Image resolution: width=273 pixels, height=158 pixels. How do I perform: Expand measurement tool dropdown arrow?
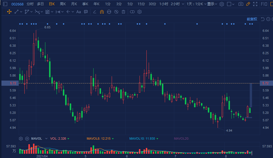(x=52, y=12)
